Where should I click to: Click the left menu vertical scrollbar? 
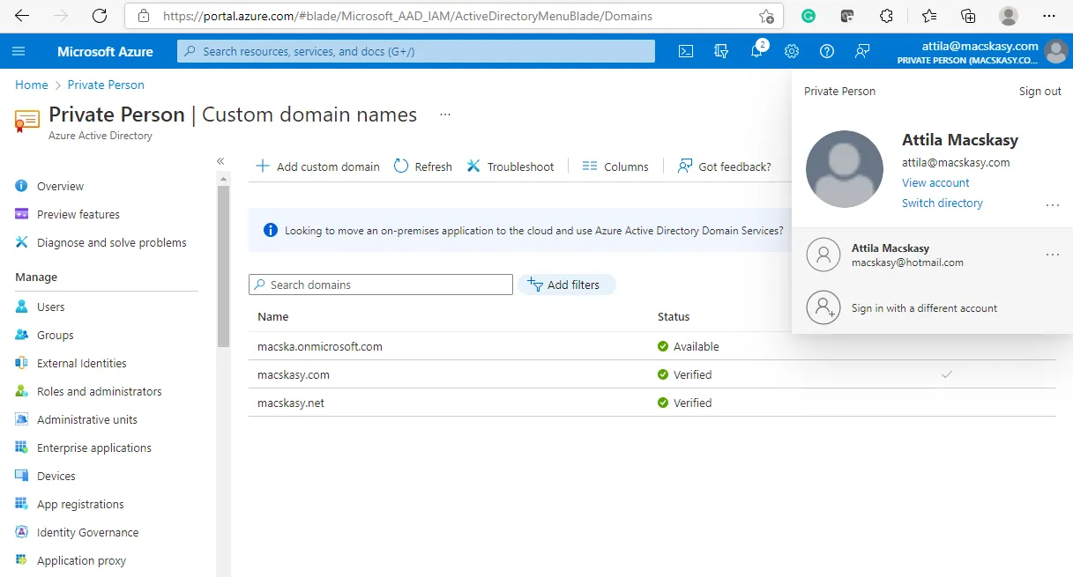tap(223, 264)
